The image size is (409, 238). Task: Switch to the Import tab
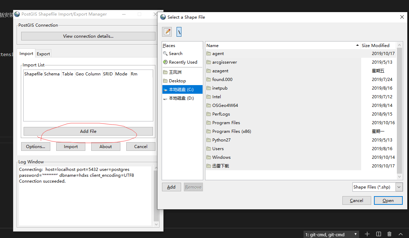point(26,54)
